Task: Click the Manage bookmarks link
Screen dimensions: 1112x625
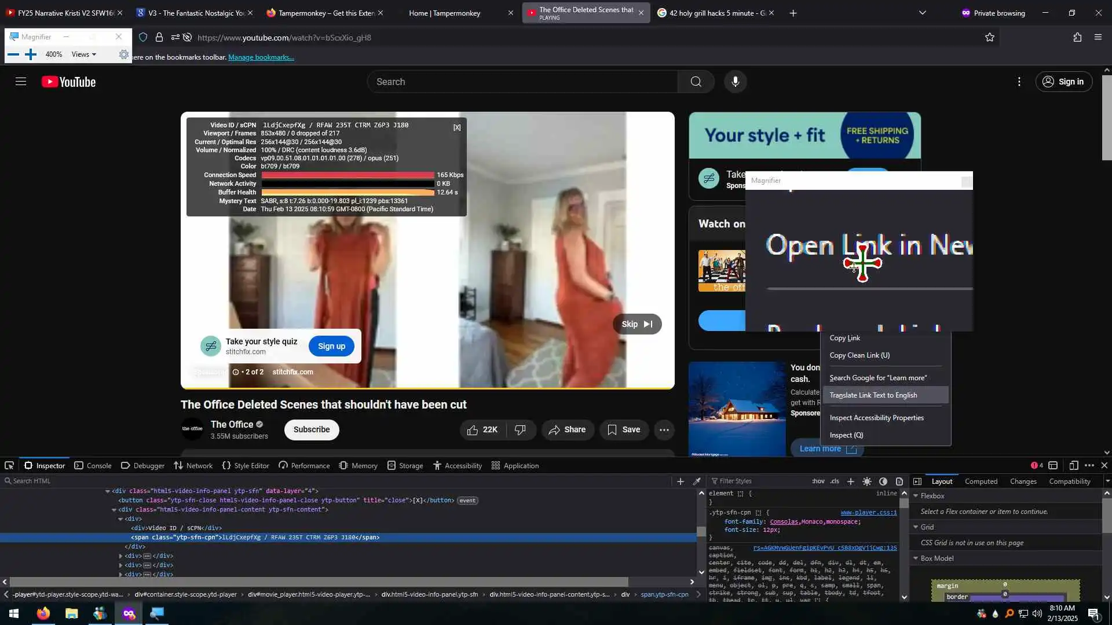Action: tap(261, 57)
